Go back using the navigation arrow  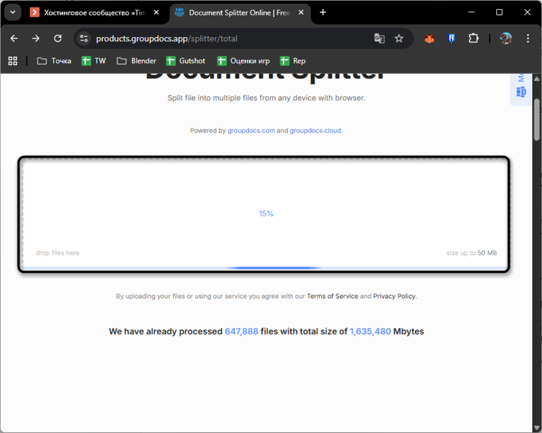(x=14, y=38)
